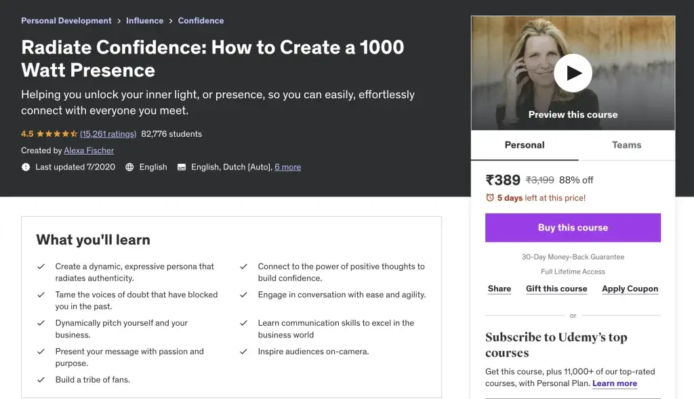
Task: Click the last updated badge icon
Action: point(26,167)
